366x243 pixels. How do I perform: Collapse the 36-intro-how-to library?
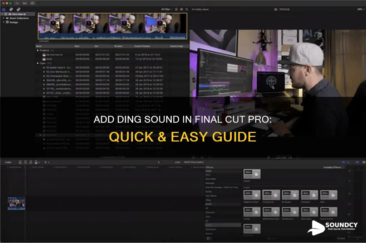(3, 14)
